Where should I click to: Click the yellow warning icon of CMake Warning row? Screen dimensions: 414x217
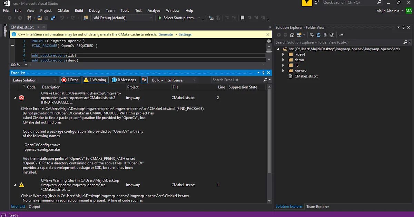coord(21,185)
